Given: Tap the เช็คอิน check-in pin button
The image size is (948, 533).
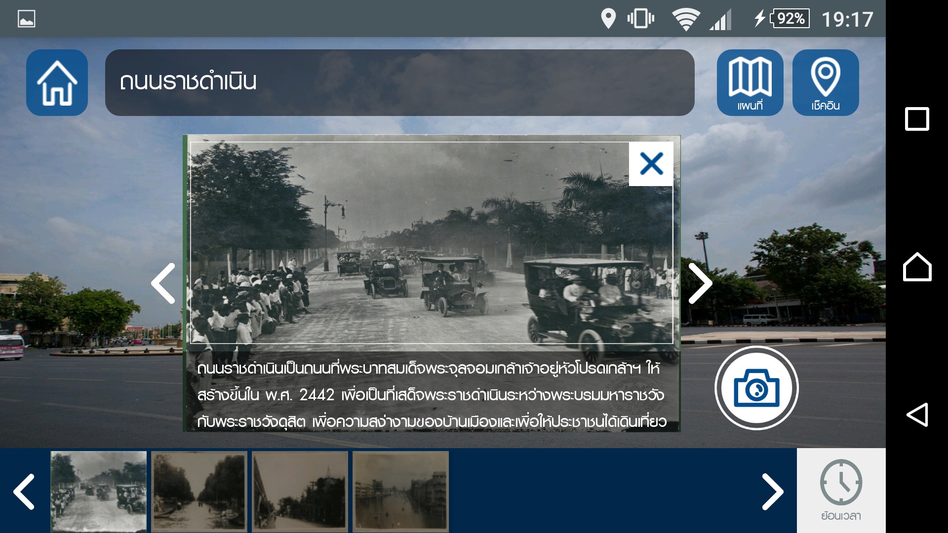Looking at the screenshot, I should click(x=825, y=82).
